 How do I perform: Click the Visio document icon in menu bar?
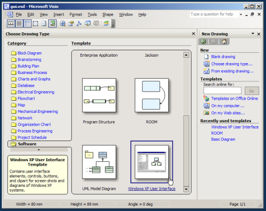tap(10, 14)
